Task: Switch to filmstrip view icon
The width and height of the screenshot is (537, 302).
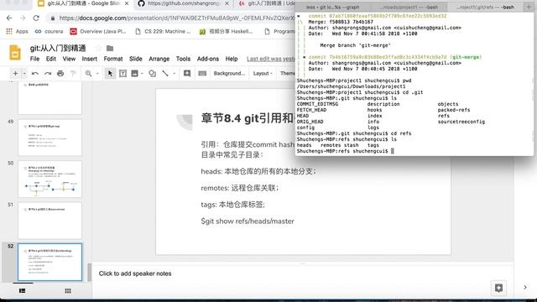Action: tap(23, 291)
